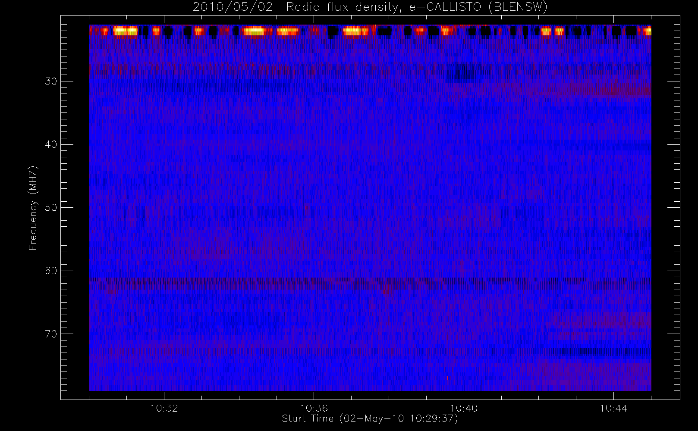The width and height of the screenshot is (698, 431).
Task: Click the Y-axis label 'Frequency (MHZ)'
Action: [33, 208]
